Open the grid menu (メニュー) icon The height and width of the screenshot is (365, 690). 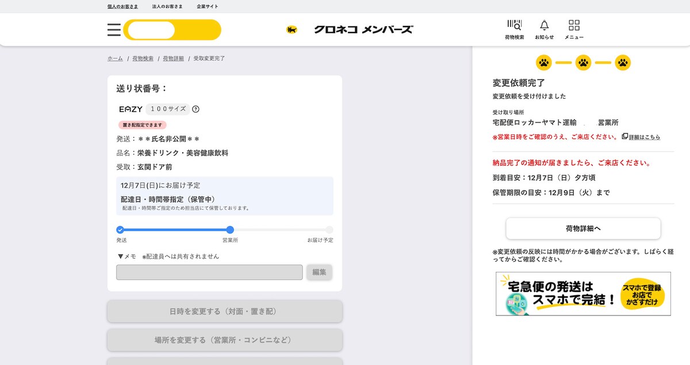pos(574,25)
